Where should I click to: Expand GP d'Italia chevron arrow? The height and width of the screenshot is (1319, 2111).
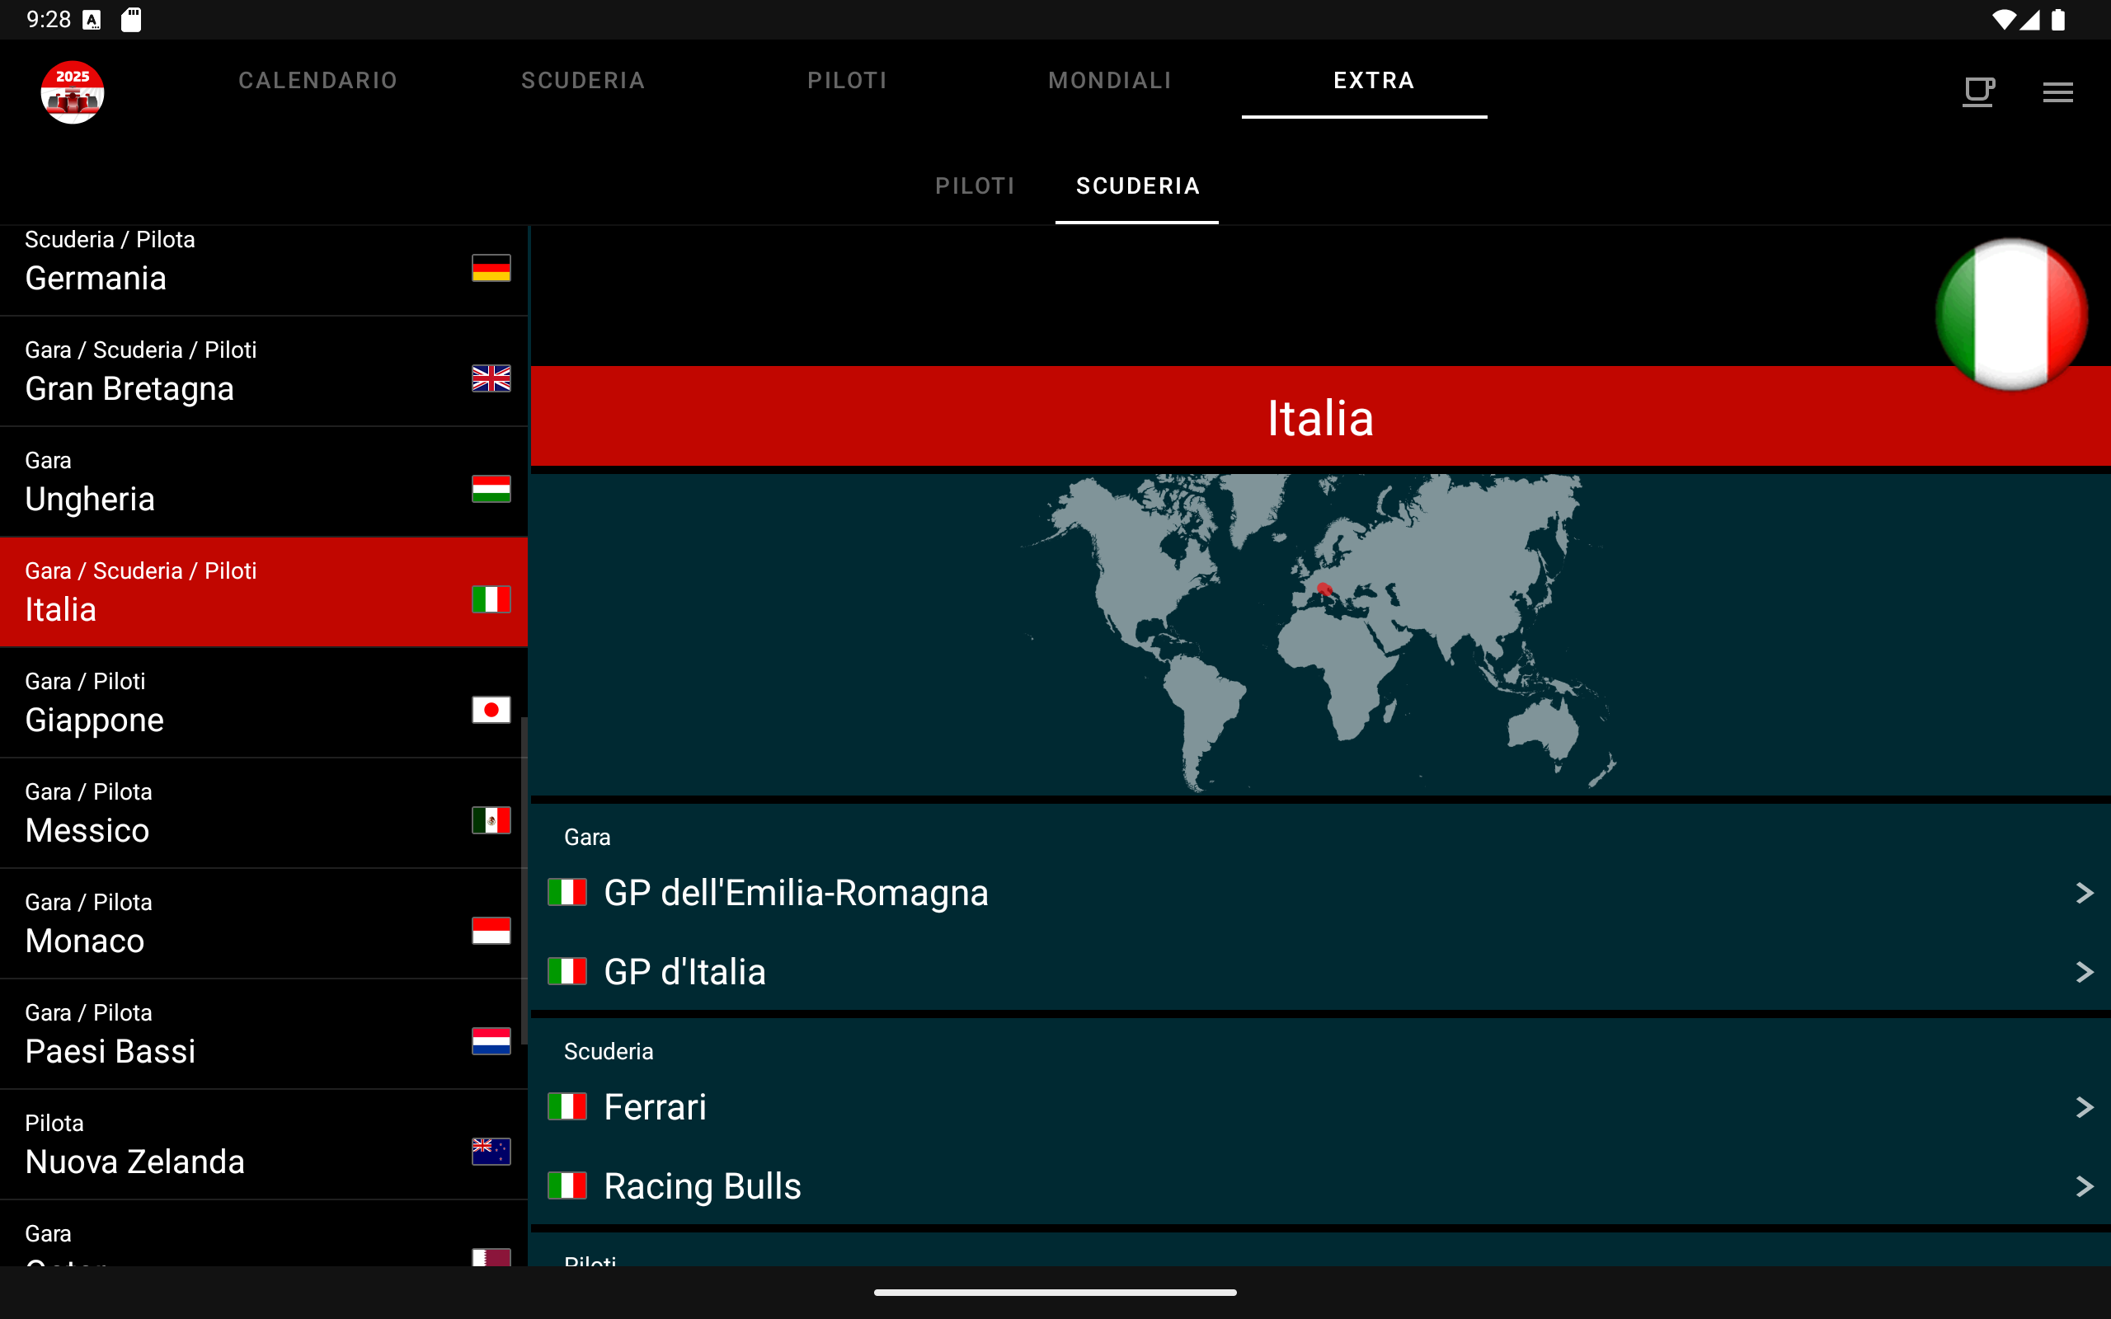tap(2084, 972)
